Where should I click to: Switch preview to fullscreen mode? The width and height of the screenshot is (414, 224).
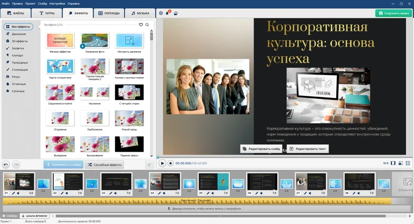pyautogui.click(x=408, y=163)
